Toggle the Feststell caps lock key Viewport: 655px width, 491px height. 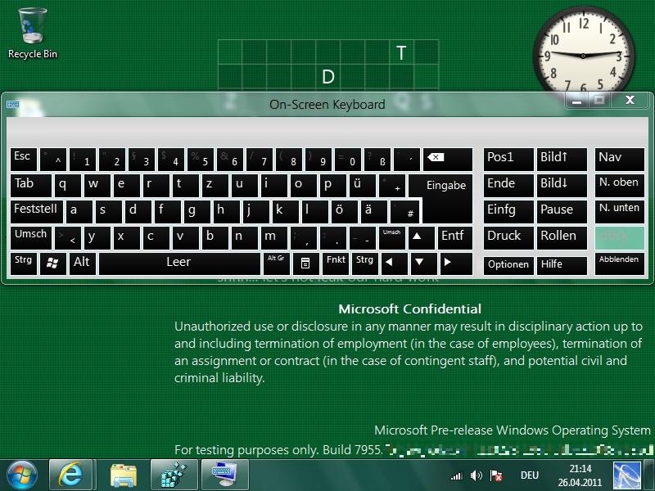pyautogui.click(x=36, y=211)
